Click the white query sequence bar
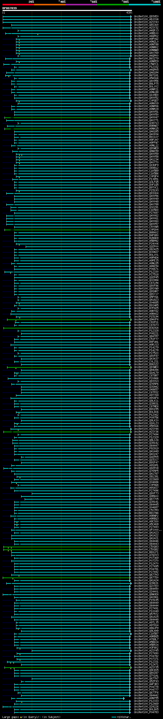 pos(67,11)
